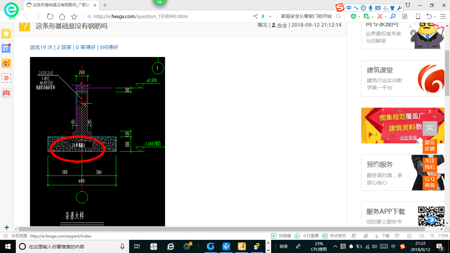Click the Sogou microphone voice input icon
Image resolution: width=450 pixels, height=253 pixels.
(x=371, y=8)
